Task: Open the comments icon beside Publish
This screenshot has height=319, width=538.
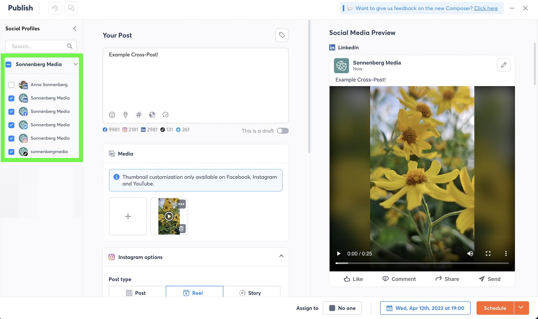Action: pos(71,8)
